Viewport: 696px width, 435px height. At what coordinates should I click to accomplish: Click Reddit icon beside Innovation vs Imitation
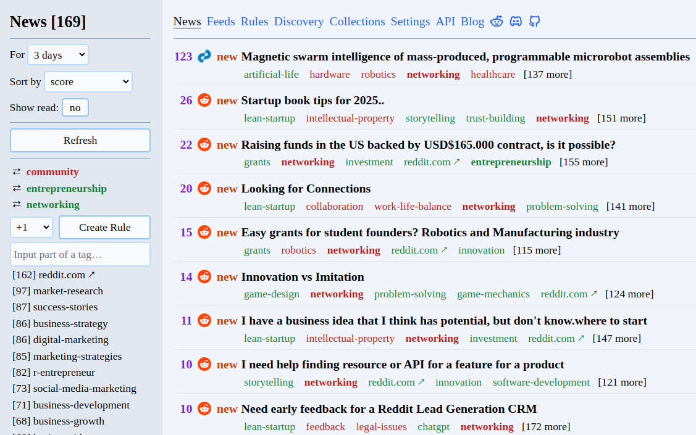point(204,276)
